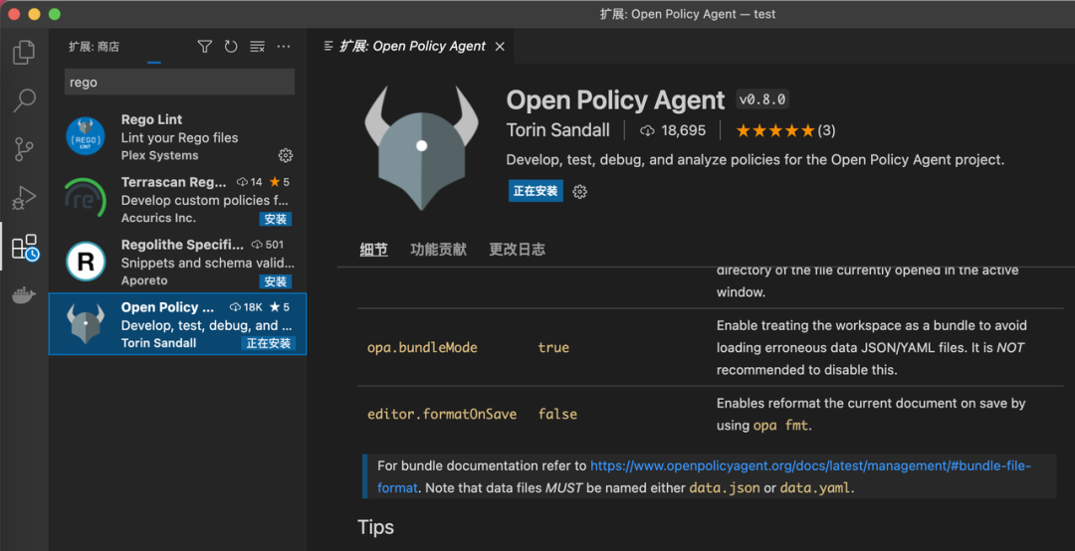Select the Open Policy ... list entry title
Screen dimensions: 1075x551
tap(167, 307)
